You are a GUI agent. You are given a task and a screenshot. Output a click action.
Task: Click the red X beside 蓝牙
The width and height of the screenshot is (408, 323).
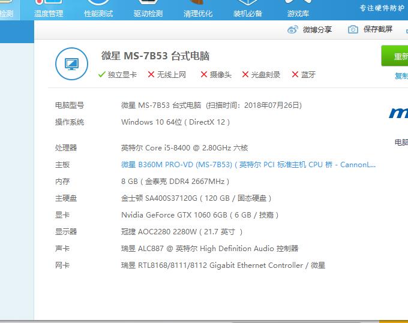coord(295,74)
